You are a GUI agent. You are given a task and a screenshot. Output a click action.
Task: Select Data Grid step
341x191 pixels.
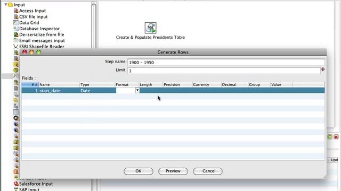(x=29, y=22)
